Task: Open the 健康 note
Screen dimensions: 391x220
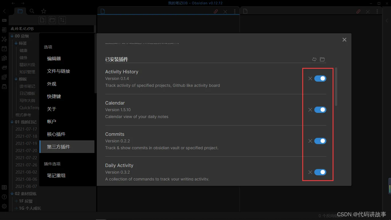Action: (23, 50)
